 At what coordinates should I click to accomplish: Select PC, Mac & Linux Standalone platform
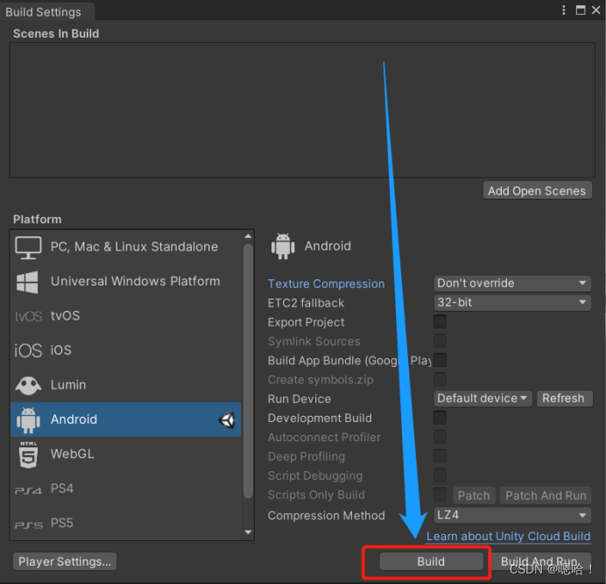click(x=125, y=247)
